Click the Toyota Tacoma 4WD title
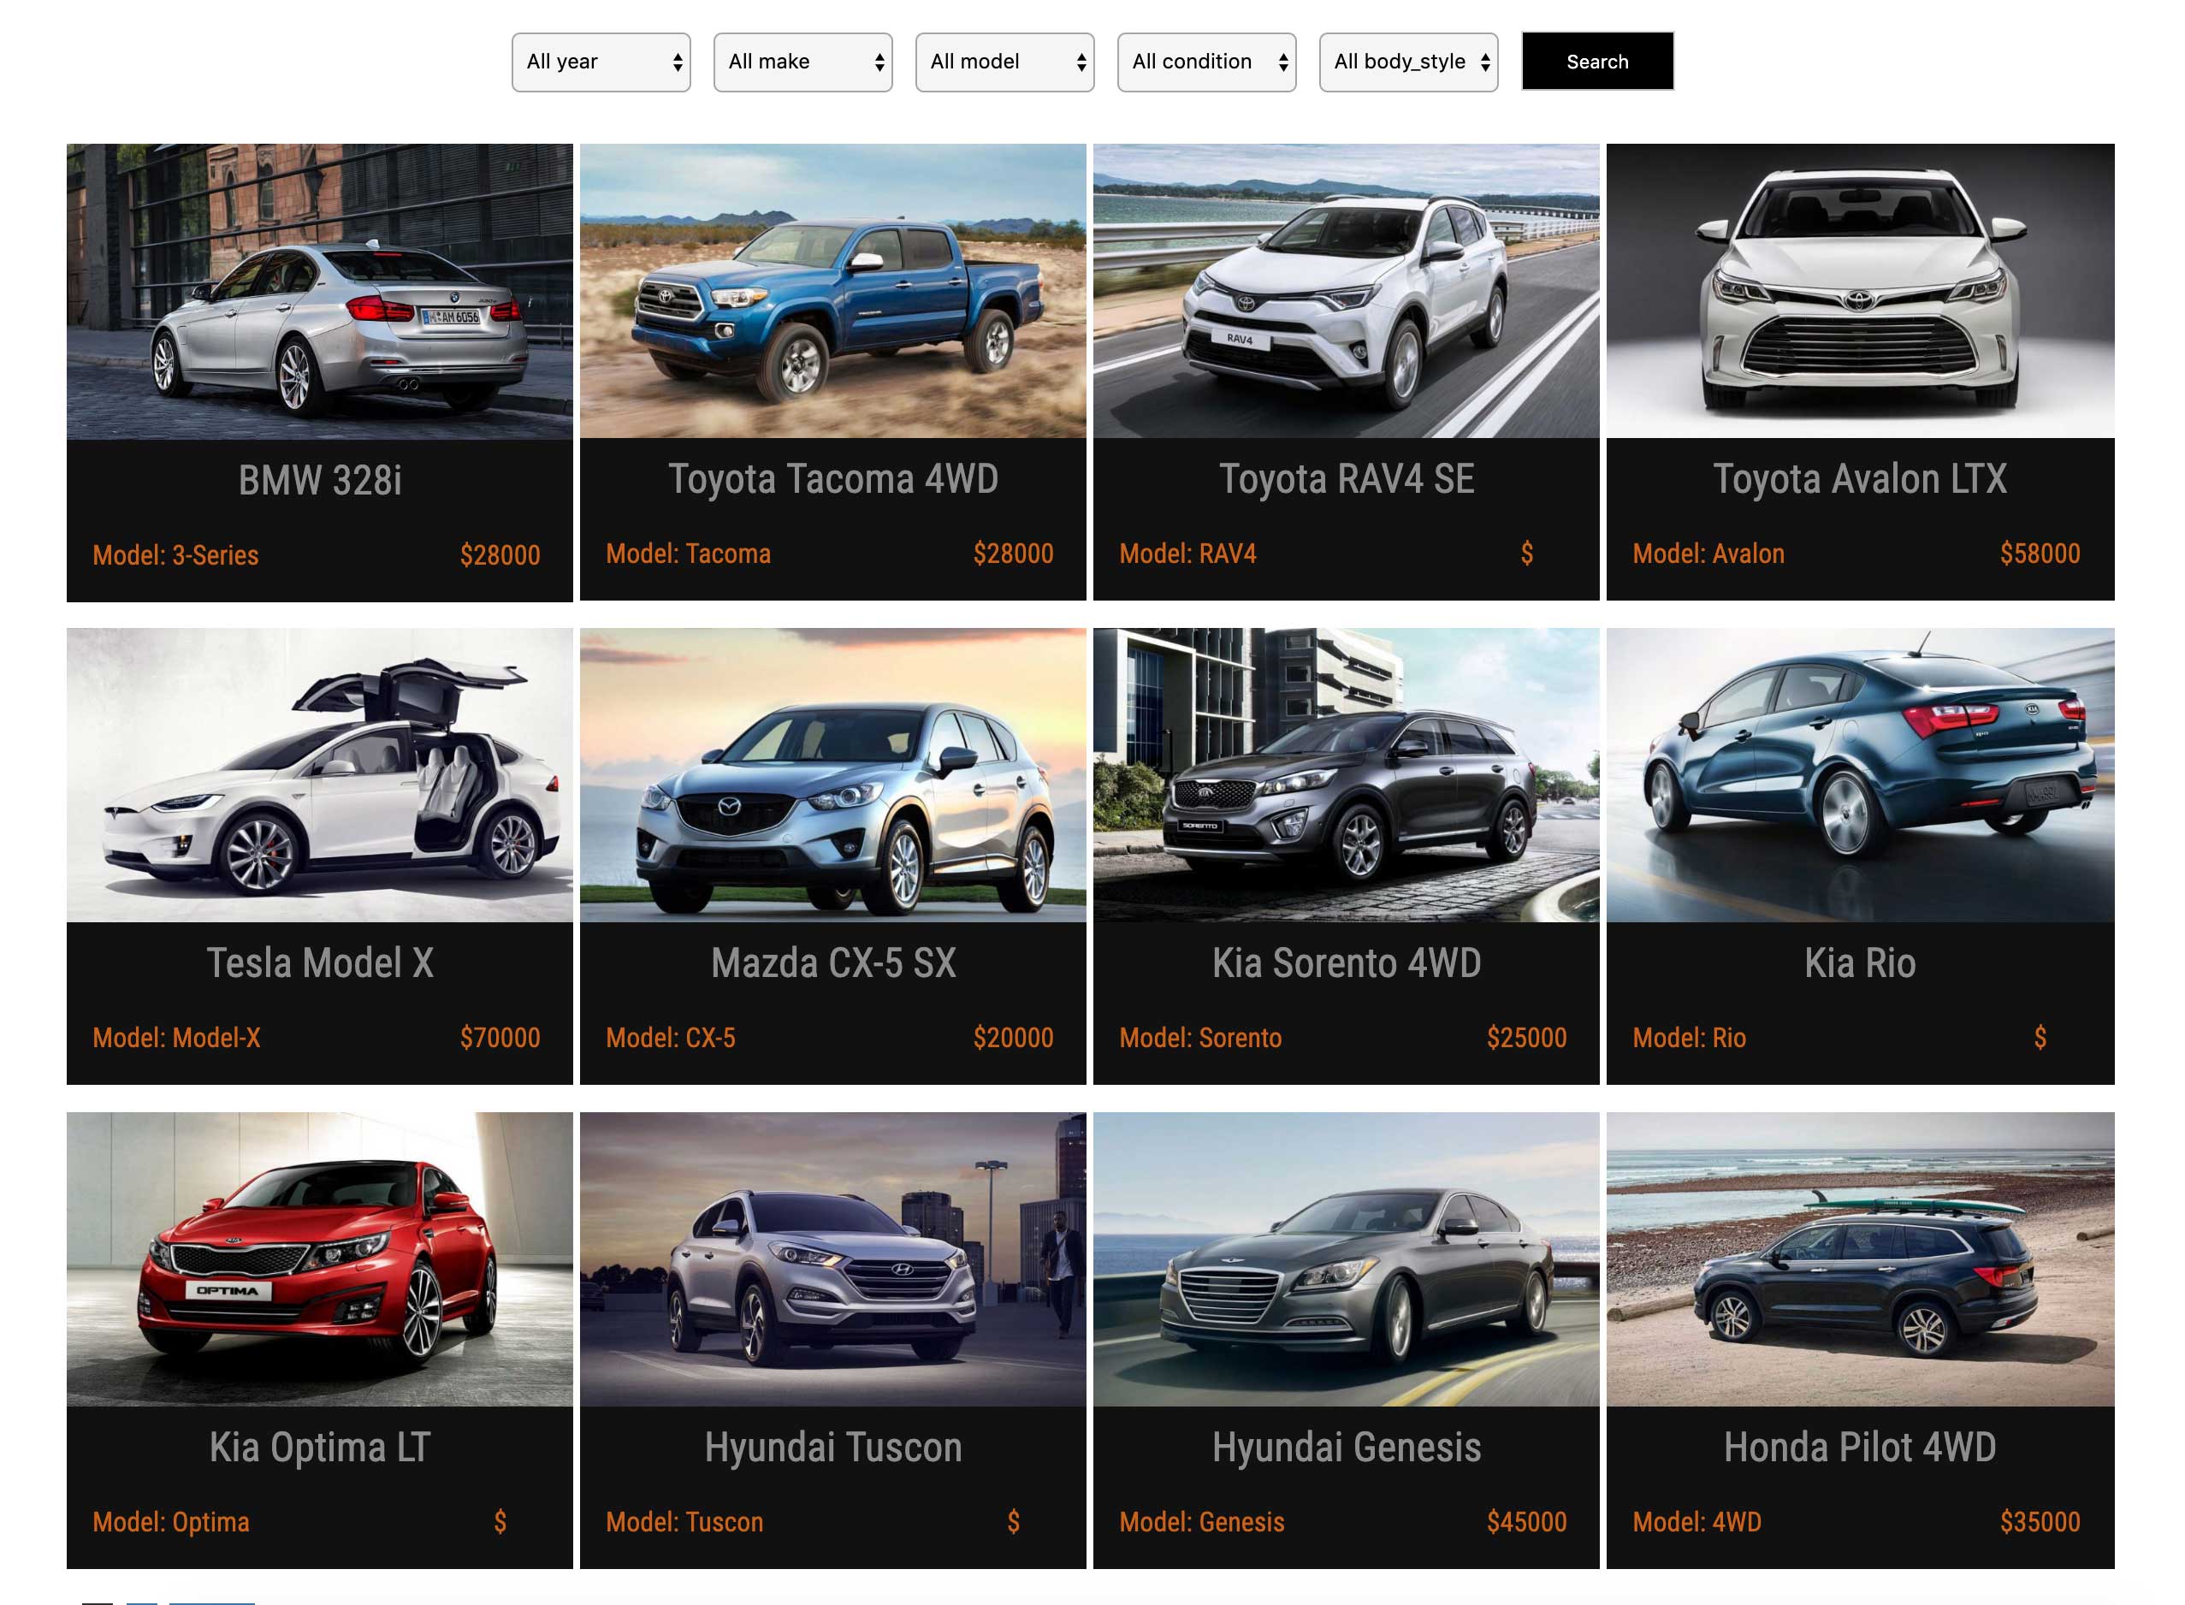The height and width of the screenshot is (1605, 2185). [832, 479]
